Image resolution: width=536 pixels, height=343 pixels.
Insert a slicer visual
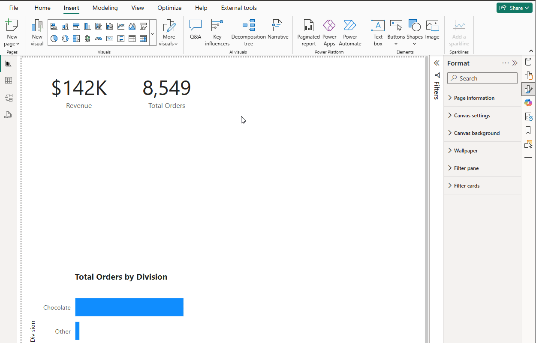(x=143, y=26)
